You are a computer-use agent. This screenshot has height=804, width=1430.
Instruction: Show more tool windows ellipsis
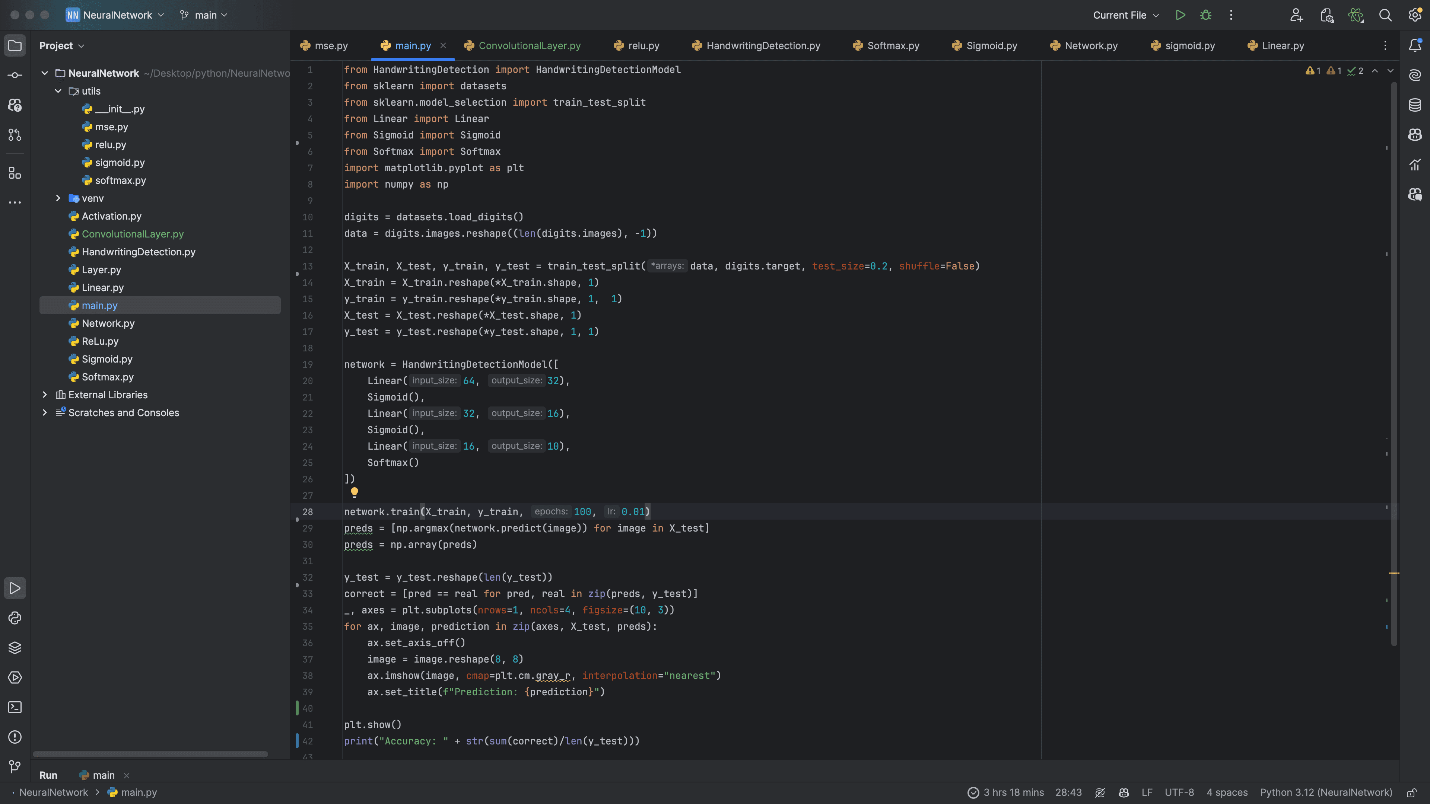15,202
